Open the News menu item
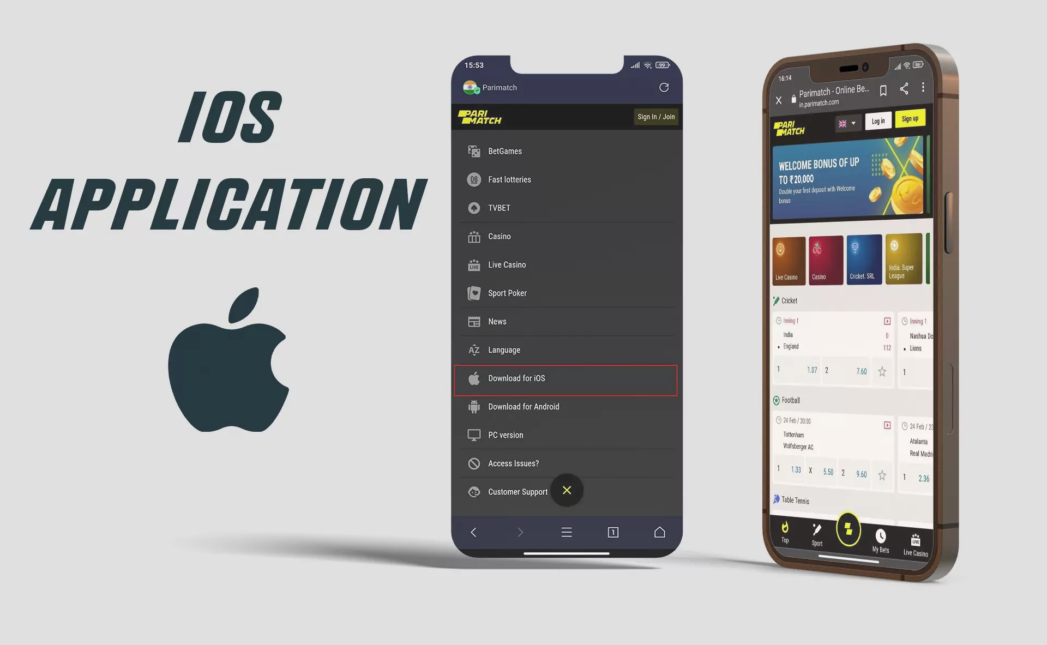This screenshot has width=1047, height=645. (497, 321)
